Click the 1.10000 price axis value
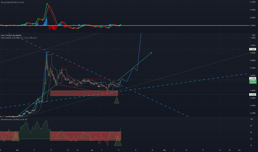 tap(253, 38)
